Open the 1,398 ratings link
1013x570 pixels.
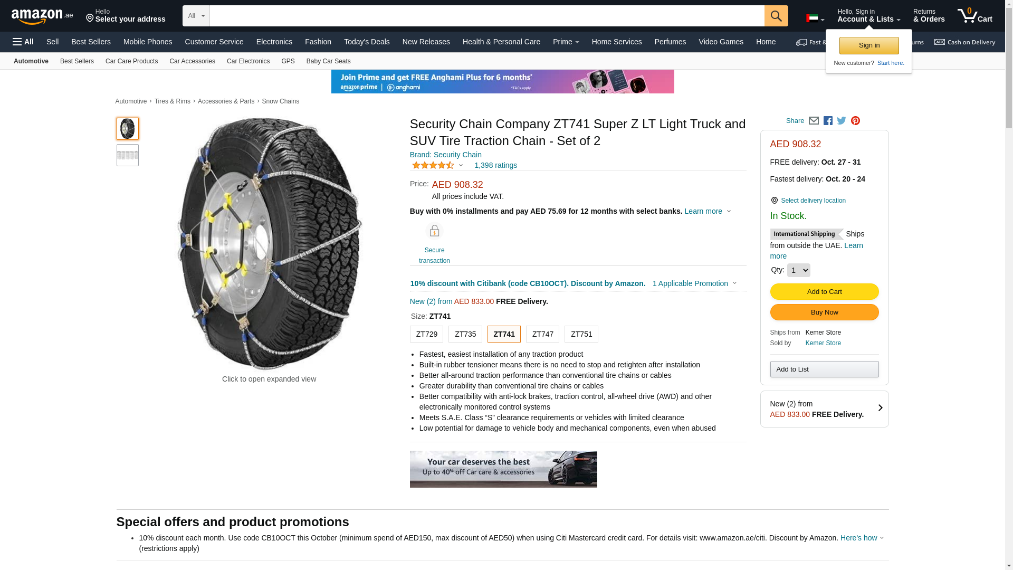click(495, 165)
